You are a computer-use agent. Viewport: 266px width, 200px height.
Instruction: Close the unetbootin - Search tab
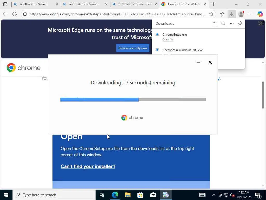[x=57, y=4]
